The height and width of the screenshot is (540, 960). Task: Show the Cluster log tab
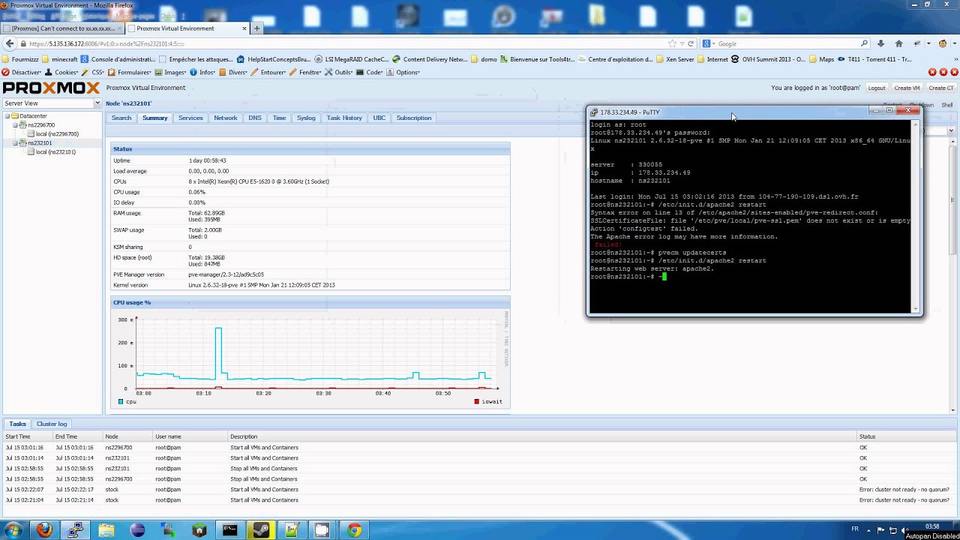(x=52, y=424)
